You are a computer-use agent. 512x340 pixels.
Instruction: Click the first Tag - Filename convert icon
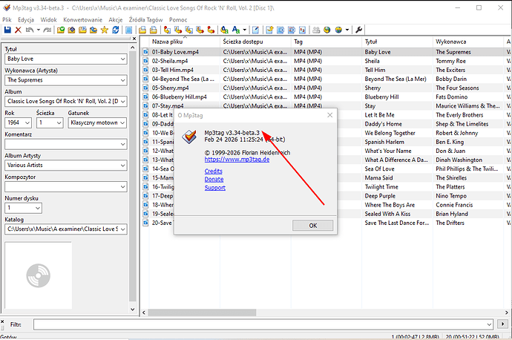point(167,30)
